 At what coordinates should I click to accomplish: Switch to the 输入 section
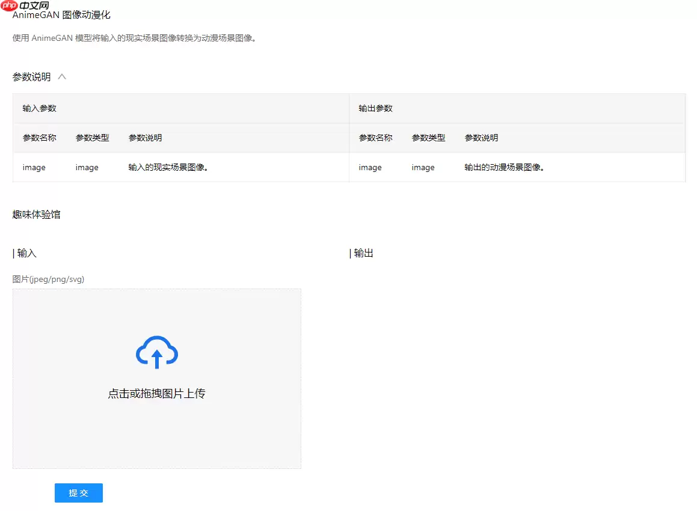[x=25, y=253]
